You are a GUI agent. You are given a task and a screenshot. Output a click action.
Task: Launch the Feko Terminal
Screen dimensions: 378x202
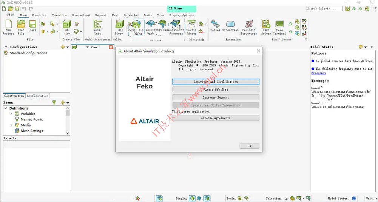pyautogui.click(x=279, y=27)
